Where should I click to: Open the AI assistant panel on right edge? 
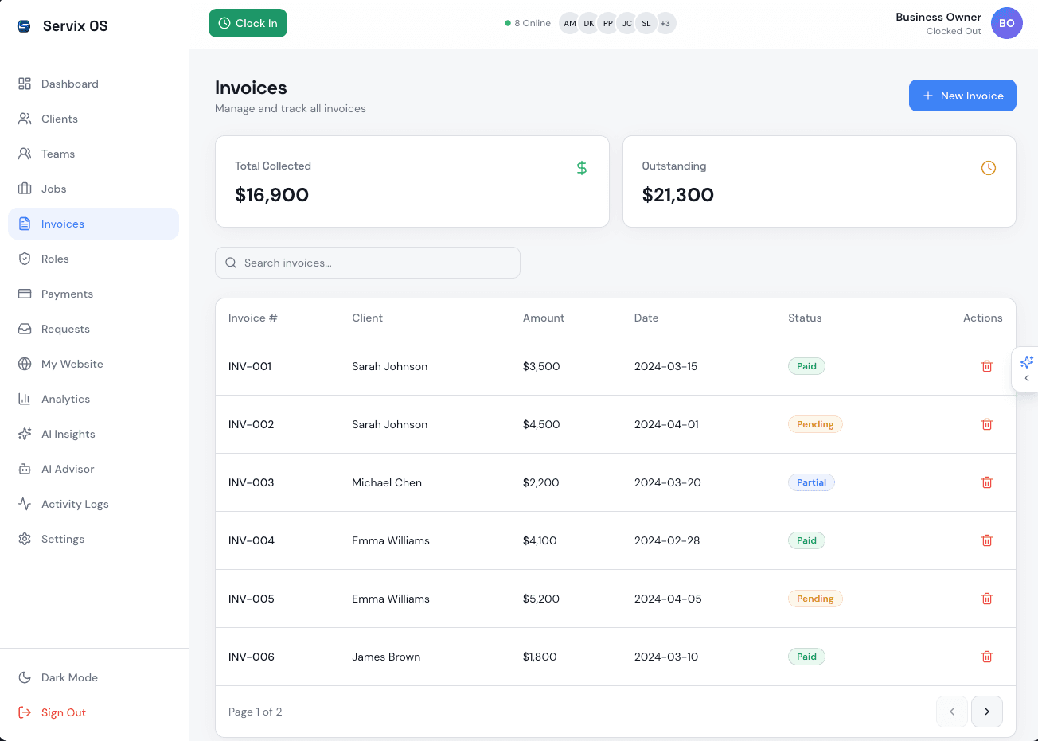point(1027,361)
